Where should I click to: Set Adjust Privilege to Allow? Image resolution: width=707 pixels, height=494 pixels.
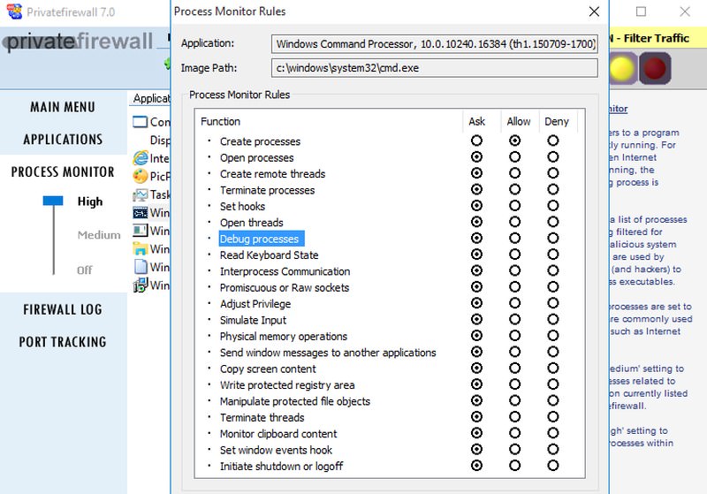point(514,303)
